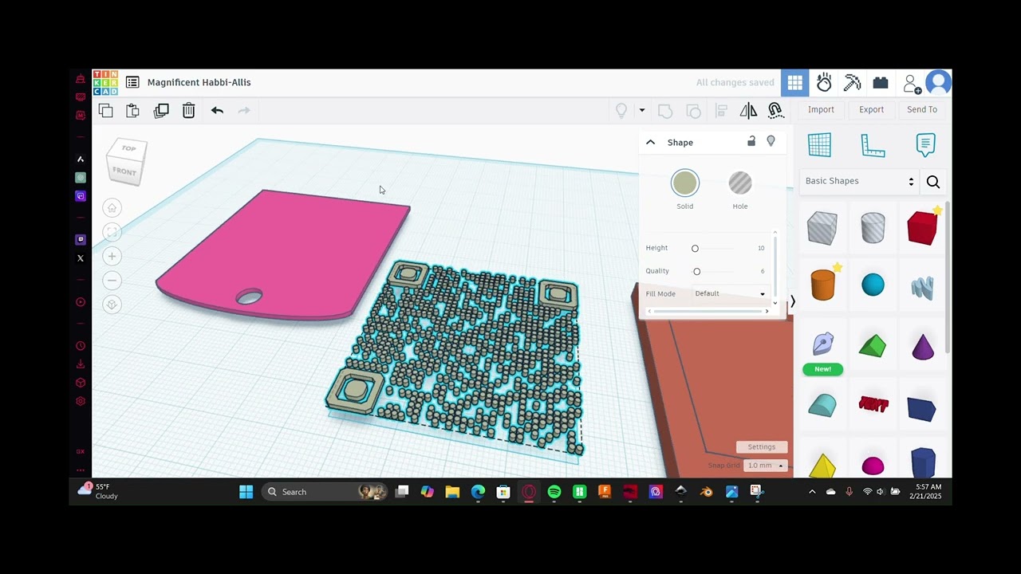Click the Align tool icon
The image size is (1021, 574).
tap(722, 111)
